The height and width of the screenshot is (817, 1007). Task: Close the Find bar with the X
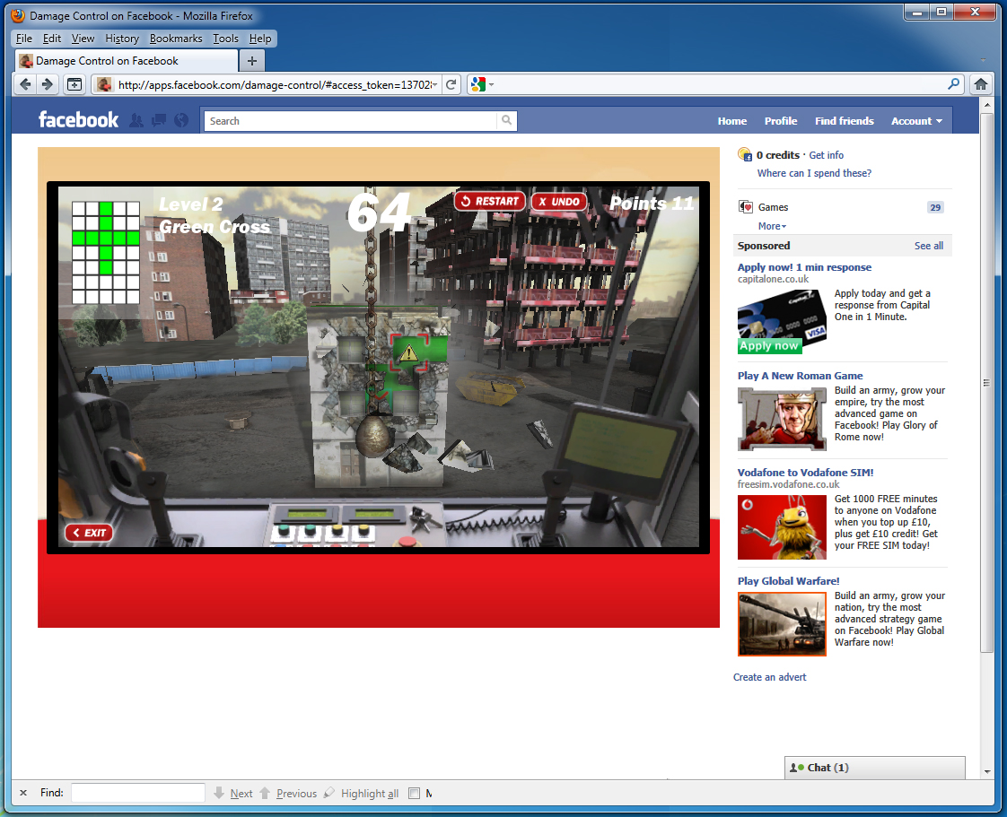tap(23, 793)
